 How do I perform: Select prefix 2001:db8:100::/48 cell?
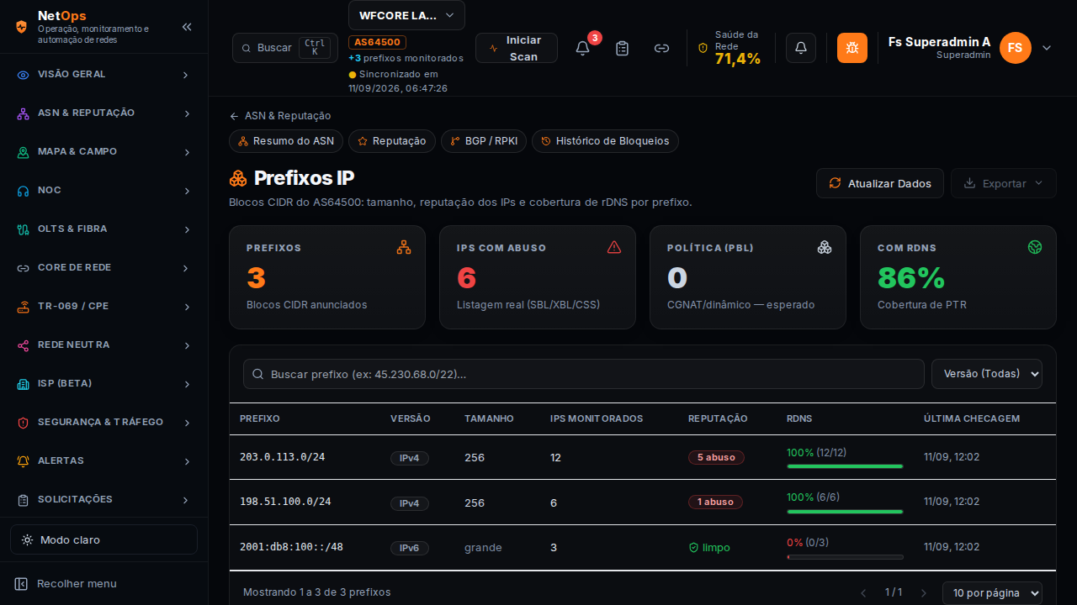click(291, 547)
